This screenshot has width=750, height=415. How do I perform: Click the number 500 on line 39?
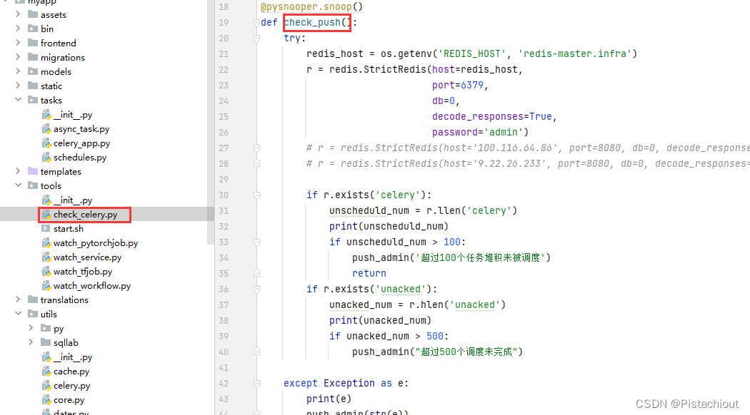(435, 336)
